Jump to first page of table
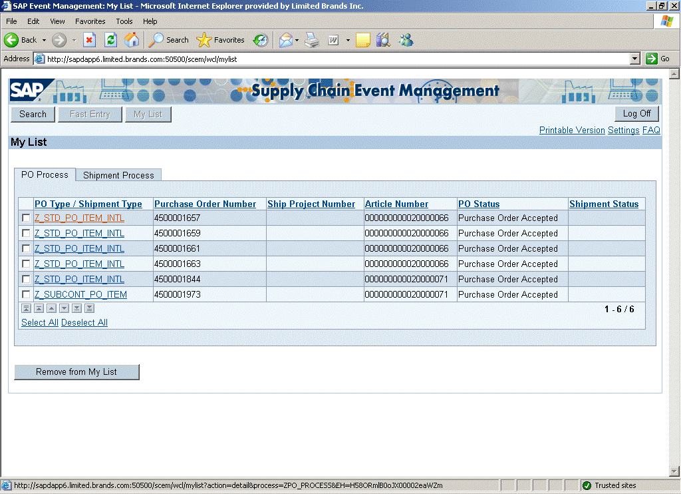Image resolution: width=681 pixels, height=494 pixels. click(26, 308)
